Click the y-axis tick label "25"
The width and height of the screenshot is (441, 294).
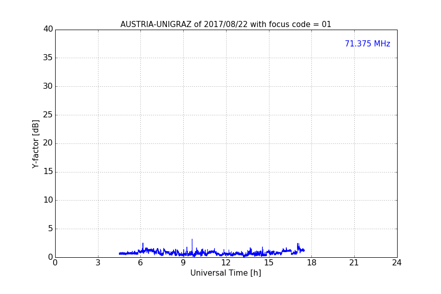click(x=48, y=114)
